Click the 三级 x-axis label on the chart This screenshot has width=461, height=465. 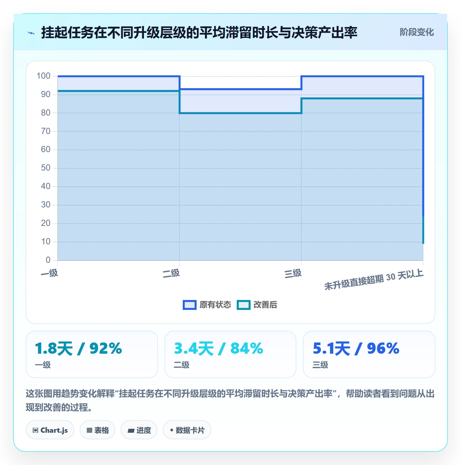tap(293, 273)
